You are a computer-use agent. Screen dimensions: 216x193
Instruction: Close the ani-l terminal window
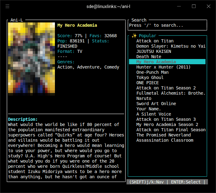click(x=209, y=6)
